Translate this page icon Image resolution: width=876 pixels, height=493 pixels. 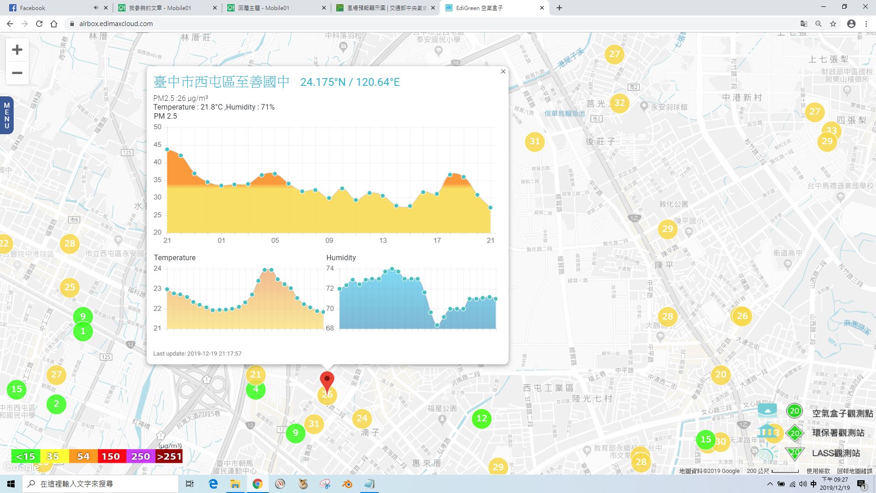click(x=804, y=24)
